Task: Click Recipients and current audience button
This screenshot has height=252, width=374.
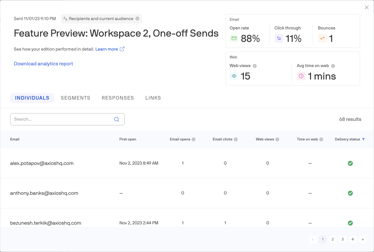Action: (101, 19)
